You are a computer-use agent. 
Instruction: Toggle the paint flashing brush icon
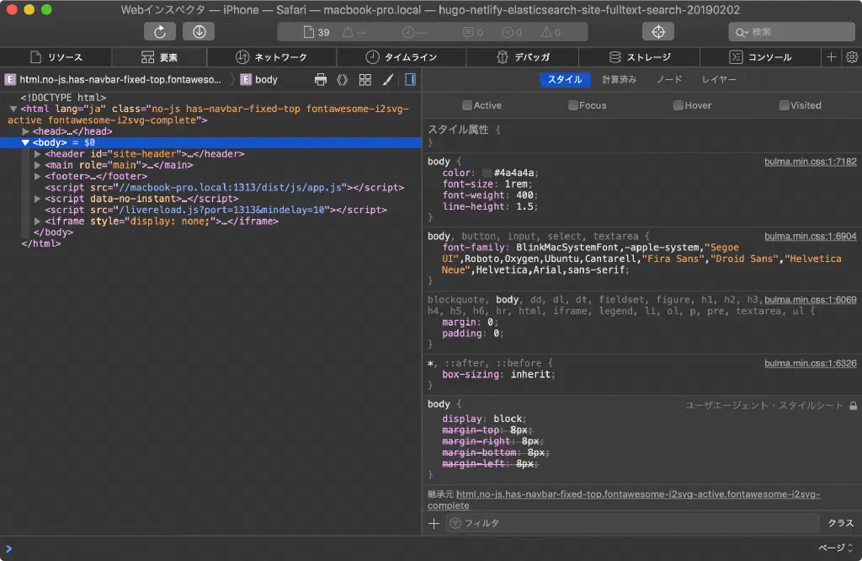387,80
